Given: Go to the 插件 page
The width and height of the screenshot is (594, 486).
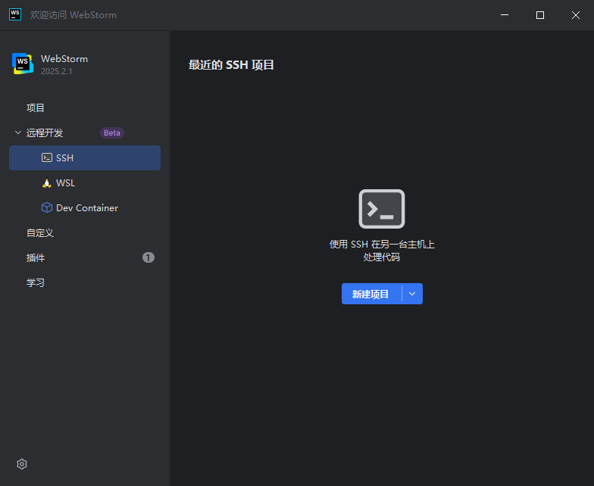Looking at the screenshot, I should (x=36, y=258).
